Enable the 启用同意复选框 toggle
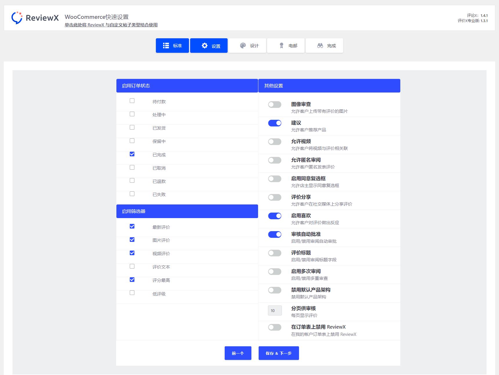499x375 pixels. (x=275, y=179)
